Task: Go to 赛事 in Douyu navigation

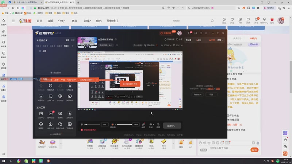Action: 74,21
